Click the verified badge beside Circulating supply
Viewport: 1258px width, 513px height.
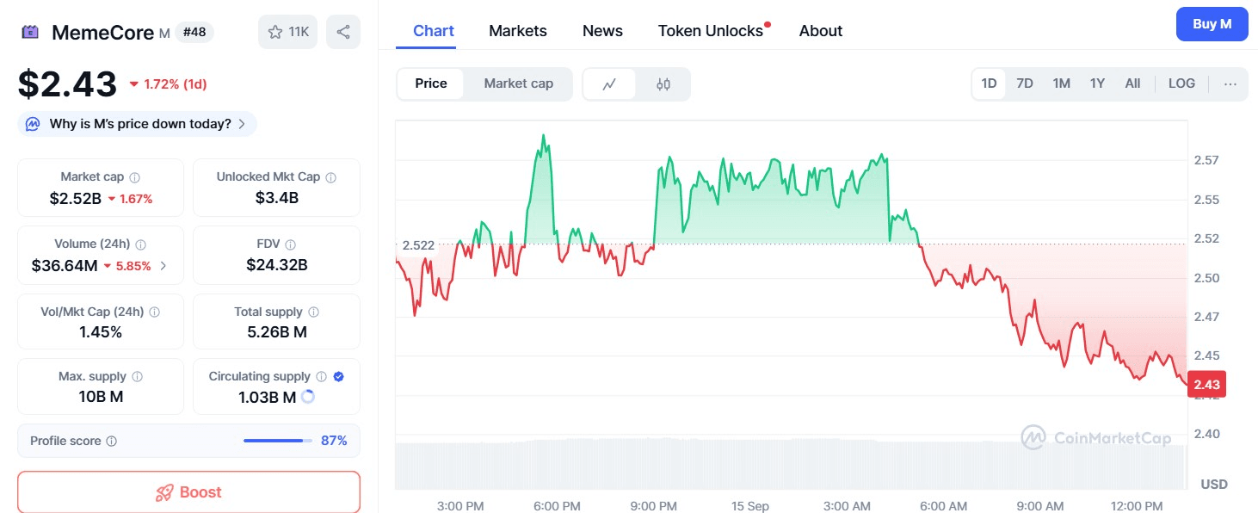click(x=338, y=377)
